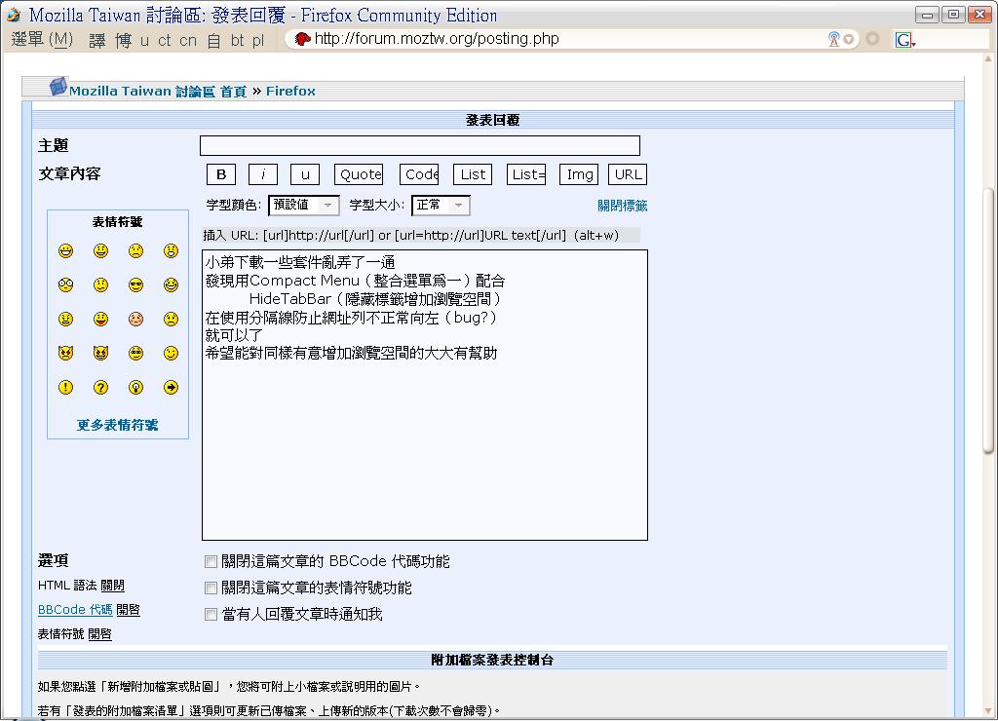This screenshot has height=721, width=998.
Task: Insert the light bulb idea emoticon
Action: click(x=135, y=387)
